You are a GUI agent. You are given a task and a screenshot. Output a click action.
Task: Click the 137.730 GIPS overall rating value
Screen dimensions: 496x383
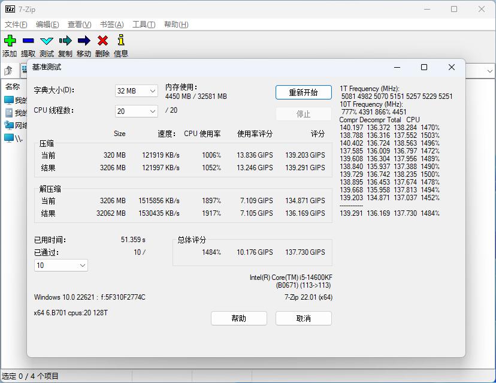pos(305,252)
